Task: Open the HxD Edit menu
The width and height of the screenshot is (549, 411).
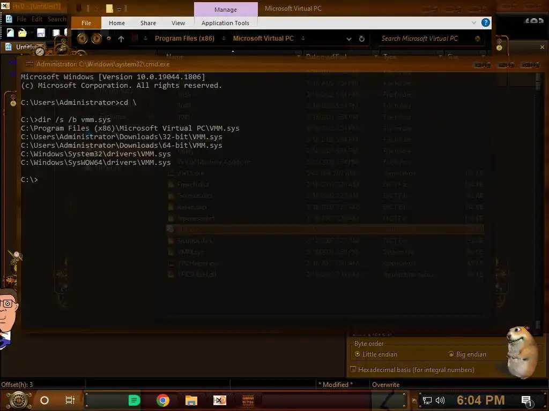Action: pyautogui.click(x=37, y=19)
